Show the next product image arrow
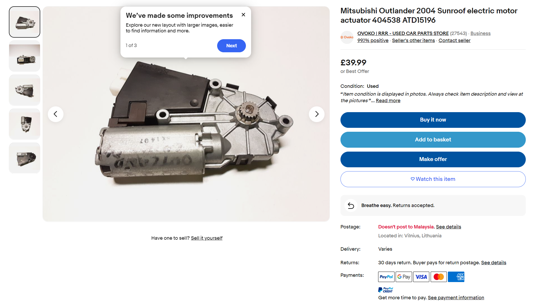The height and width of the screenshot is (304, 543). pos(316,114)
